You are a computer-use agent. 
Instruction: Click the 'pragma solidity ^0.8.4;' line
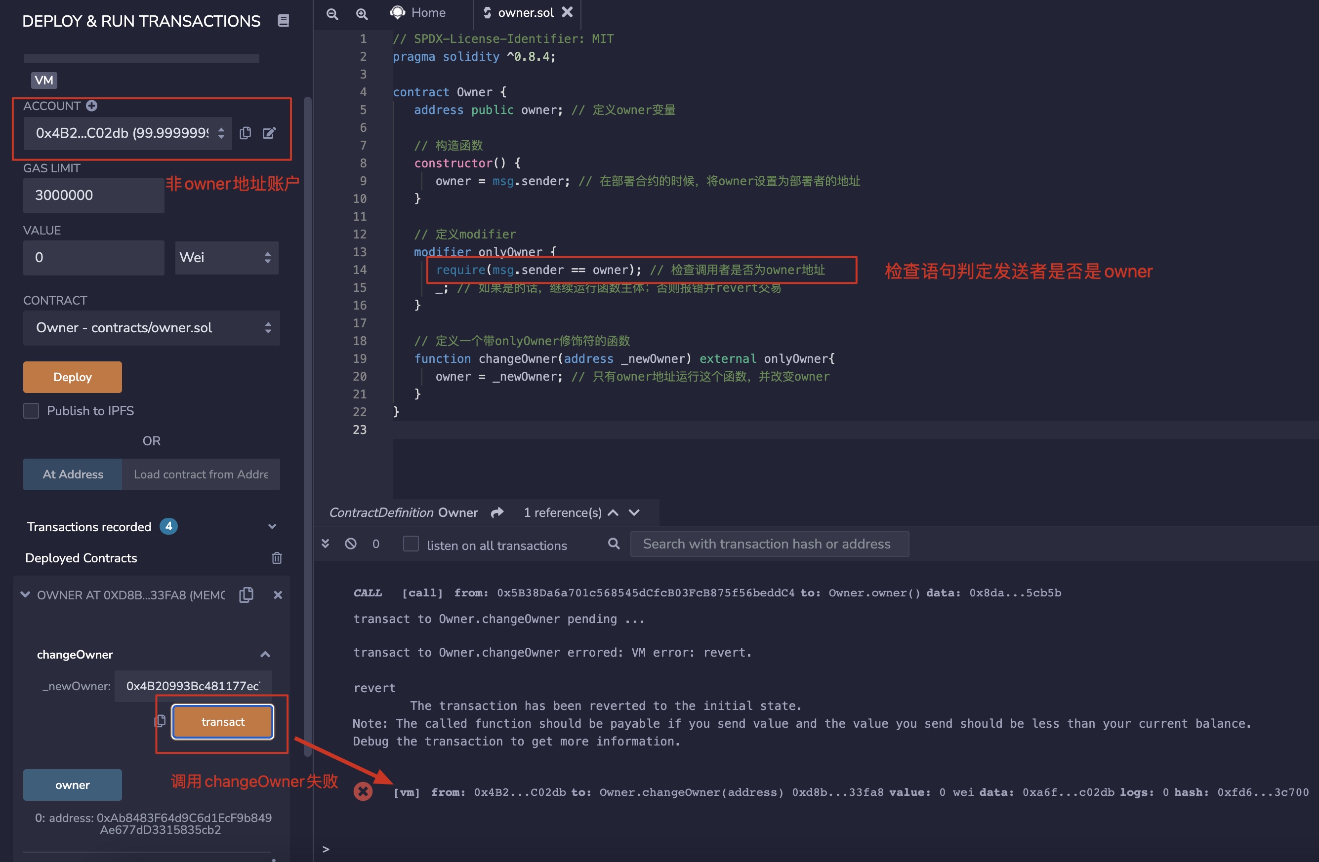[x=474, y=56]
